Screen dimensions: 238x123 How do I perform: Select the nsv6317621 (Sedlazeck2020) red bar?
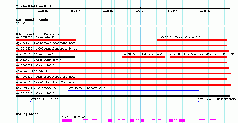(x=143, y=57)
